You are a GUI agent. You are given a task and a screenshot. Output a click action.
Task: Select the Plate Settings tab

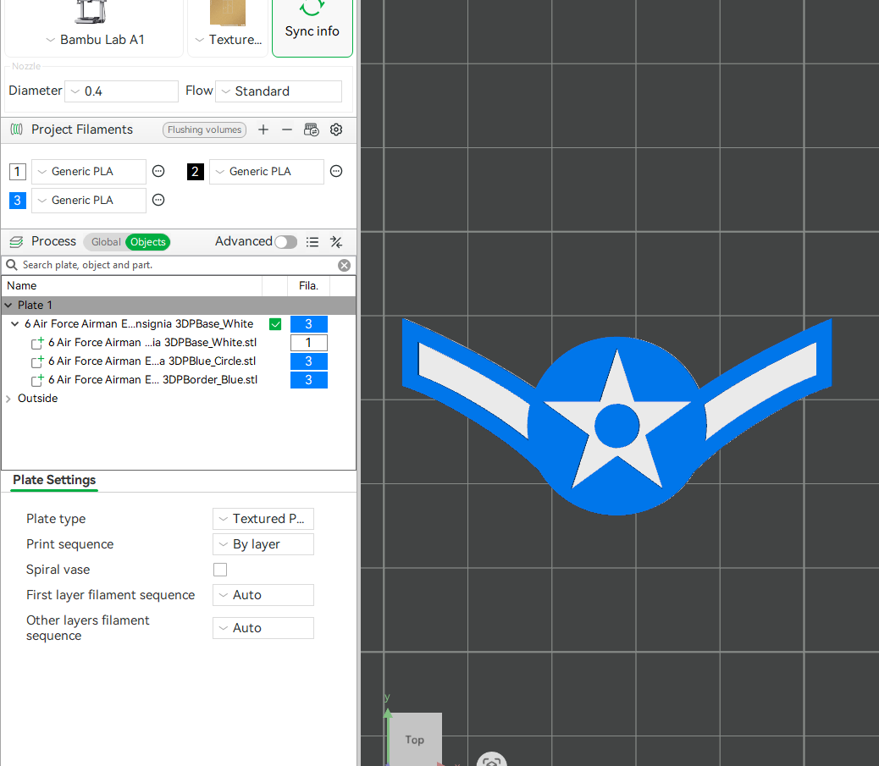[x=53, y=480]
